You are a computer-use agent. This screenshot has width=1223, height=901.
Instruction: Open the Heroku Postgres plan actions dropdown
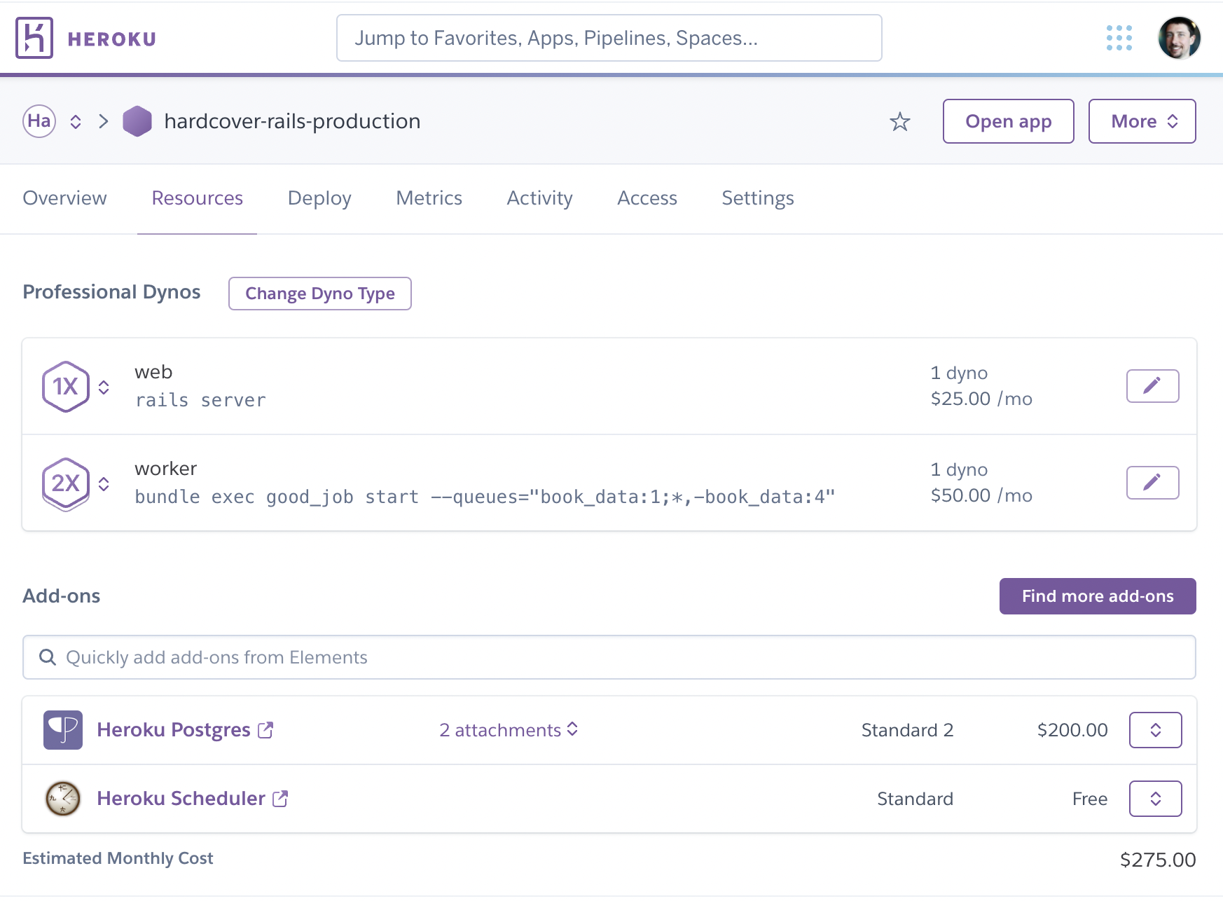[x=1155, y=730]
